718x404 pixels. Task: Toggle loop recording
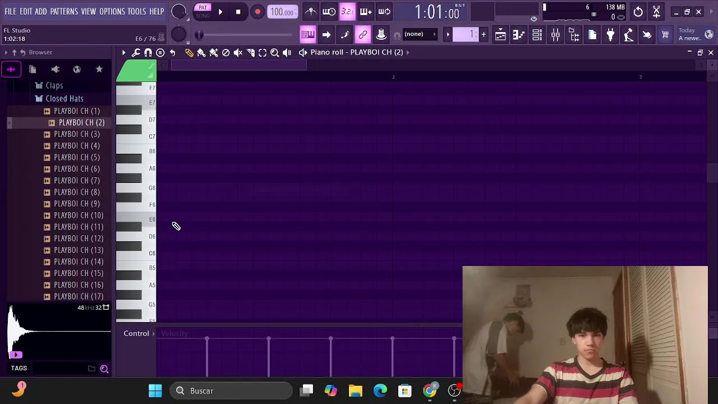coord(384,11)
